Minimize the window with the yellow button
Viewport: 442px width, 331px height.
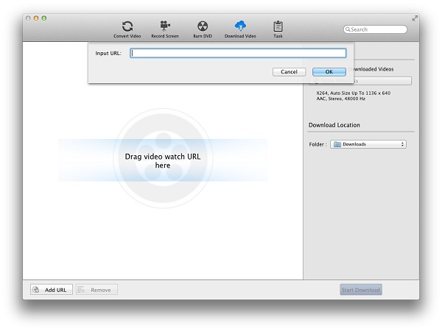click(36, 18)
